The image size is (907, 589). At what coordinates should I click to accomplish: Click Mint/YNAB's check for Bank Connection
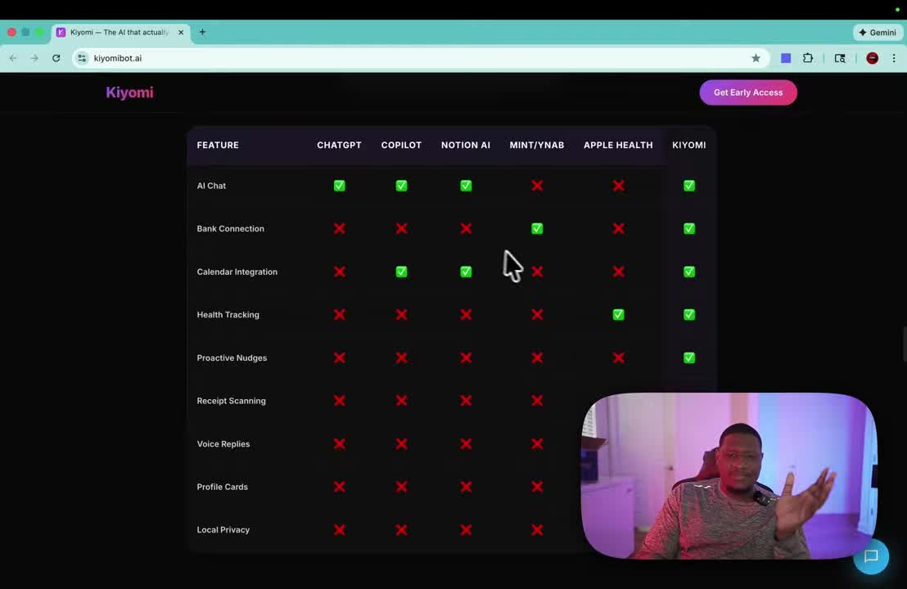(537, 228)
